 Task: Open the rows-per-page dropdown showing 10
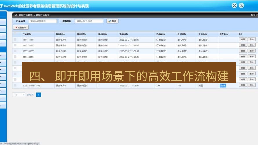(x=19, y=95)
